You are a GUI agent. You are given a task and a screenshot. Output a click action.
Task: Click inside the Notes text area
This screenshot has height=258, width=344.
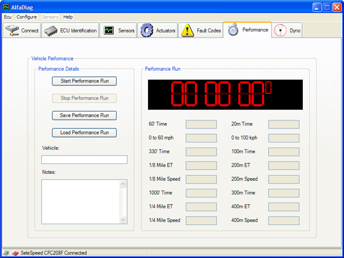click(x=80, y=202)
